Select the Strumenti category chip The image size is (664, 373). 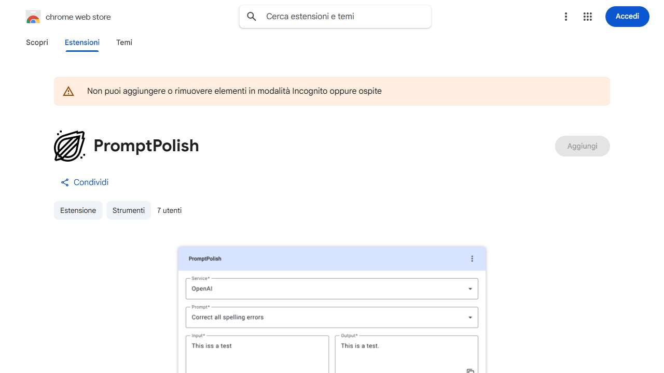click(x=128, y=210)
